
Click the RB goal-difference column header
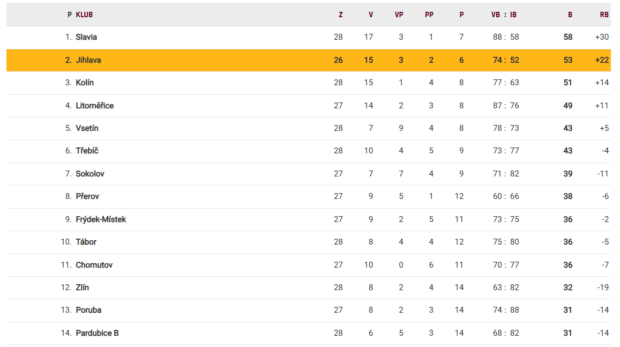(604, 15)
